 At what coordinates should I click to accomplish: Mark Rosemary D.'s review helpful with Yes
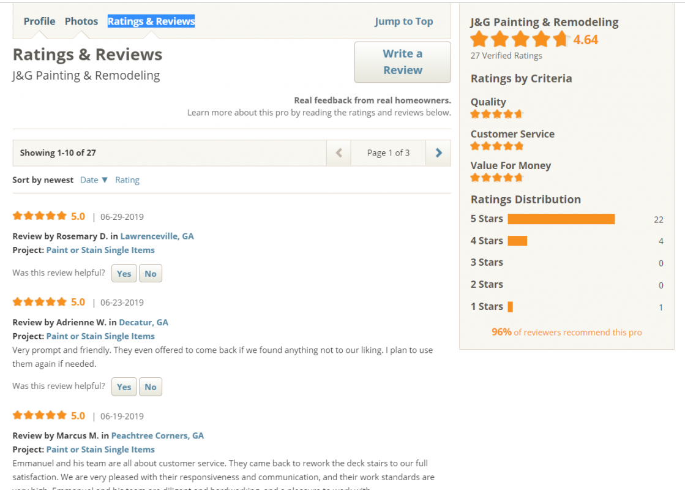point(124,274)
